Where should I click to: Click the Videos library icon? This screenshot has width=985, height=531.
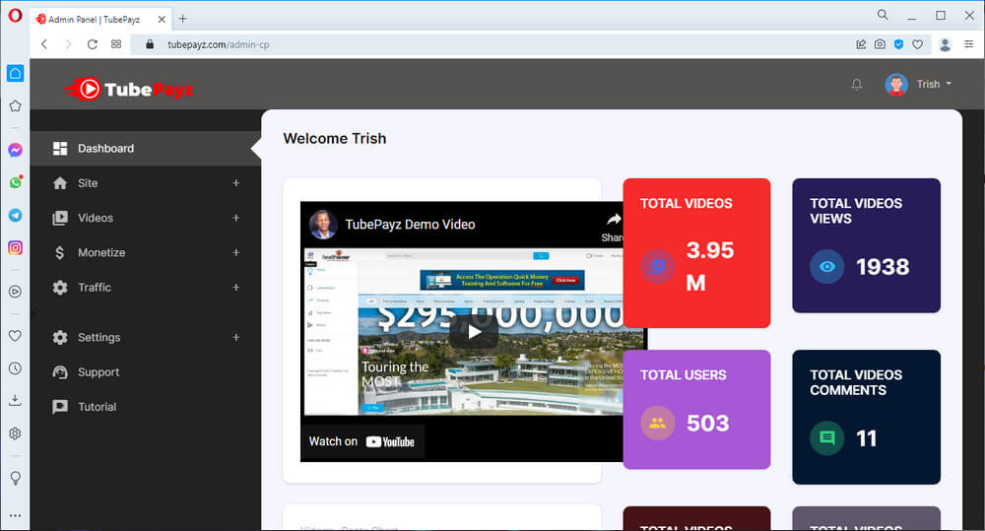[60, 218]
